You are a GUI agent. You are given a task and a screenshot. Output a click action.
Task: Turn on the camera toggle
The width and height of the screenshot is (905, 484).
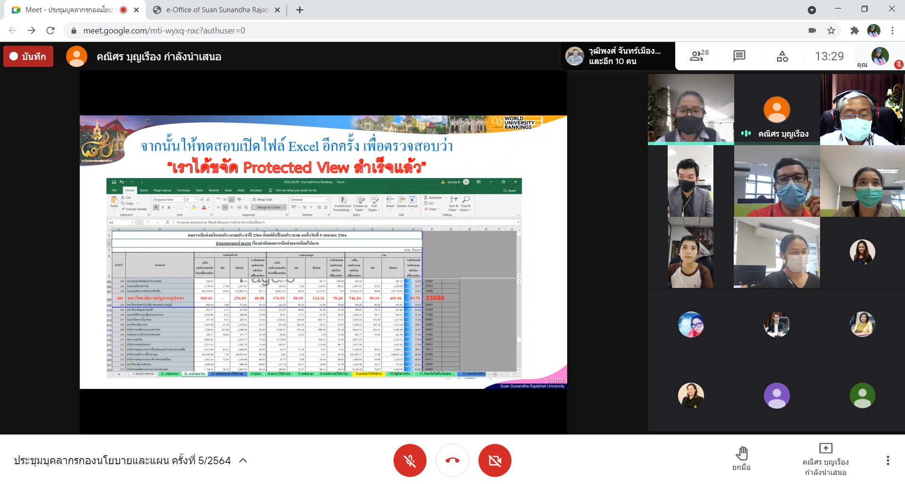[494, 460]
